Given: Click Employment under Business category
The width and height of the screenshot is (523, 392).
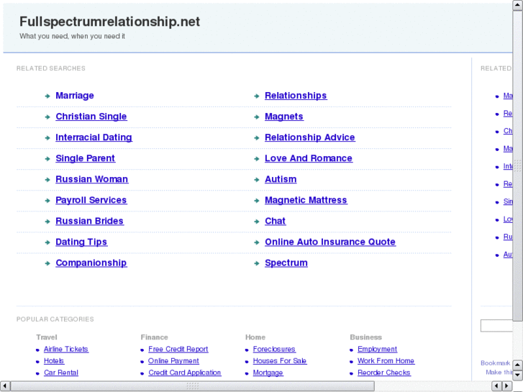Looking at the screenshot, I should 377,349.
